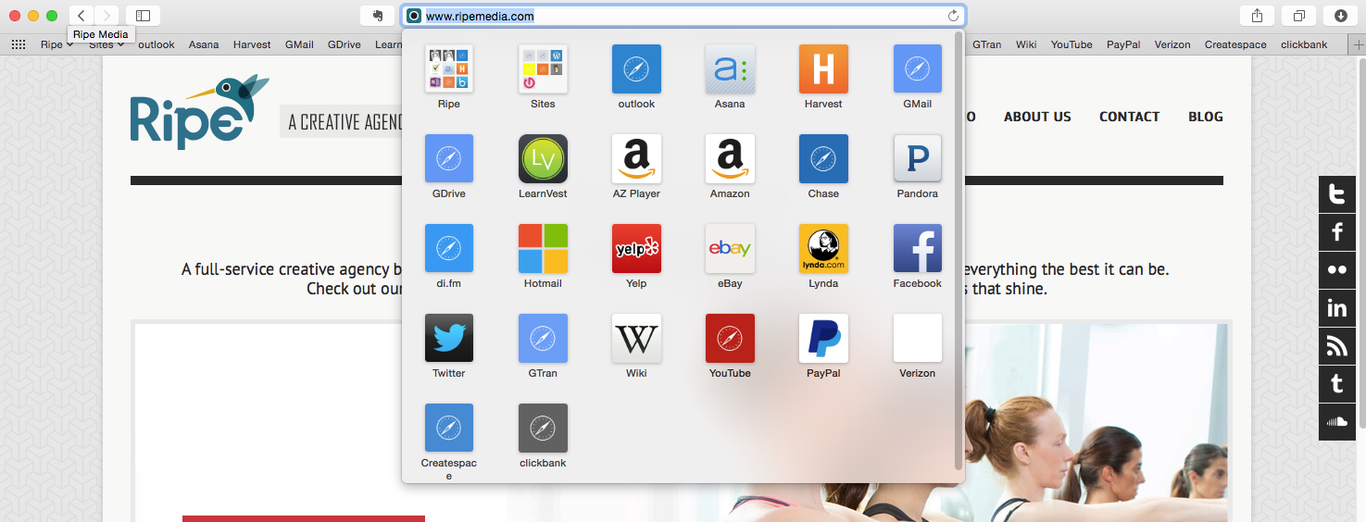Open the GDrive favorite icon in the grid
Image resolution: width=1366 pixels, height=522 pixels.
pos(449,158)
